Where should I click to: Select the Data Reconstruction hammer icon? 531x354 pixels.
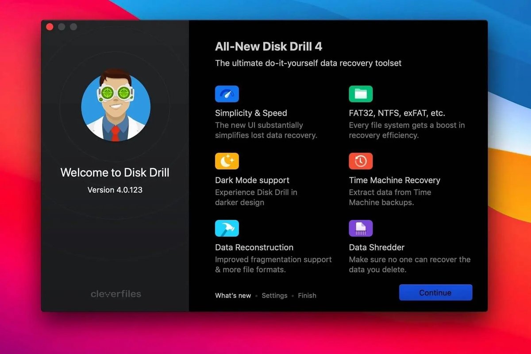pyautogui.click(x=227, y=228)
